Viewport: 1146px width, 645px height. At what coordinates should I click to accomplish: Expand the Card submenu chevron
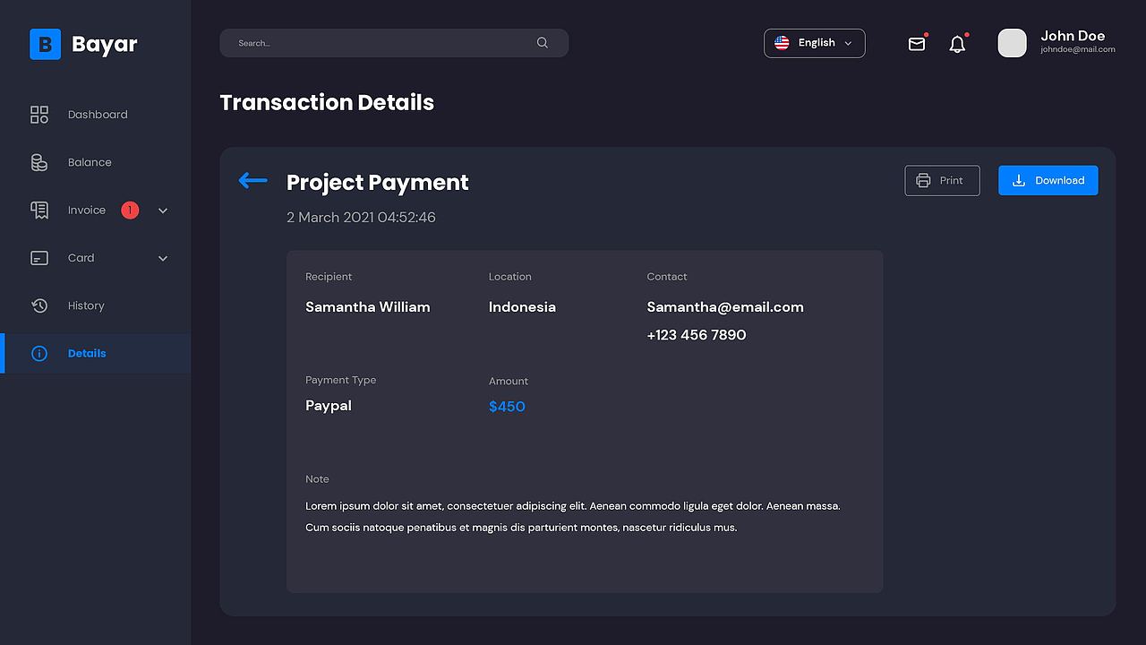tap(163, 258)
